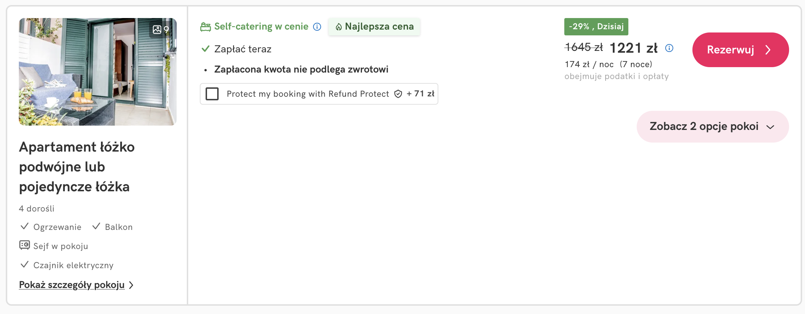Click the green checkmark beside Zapłać teraz
This screenshot has height=314, width=805.
[205, 49]
